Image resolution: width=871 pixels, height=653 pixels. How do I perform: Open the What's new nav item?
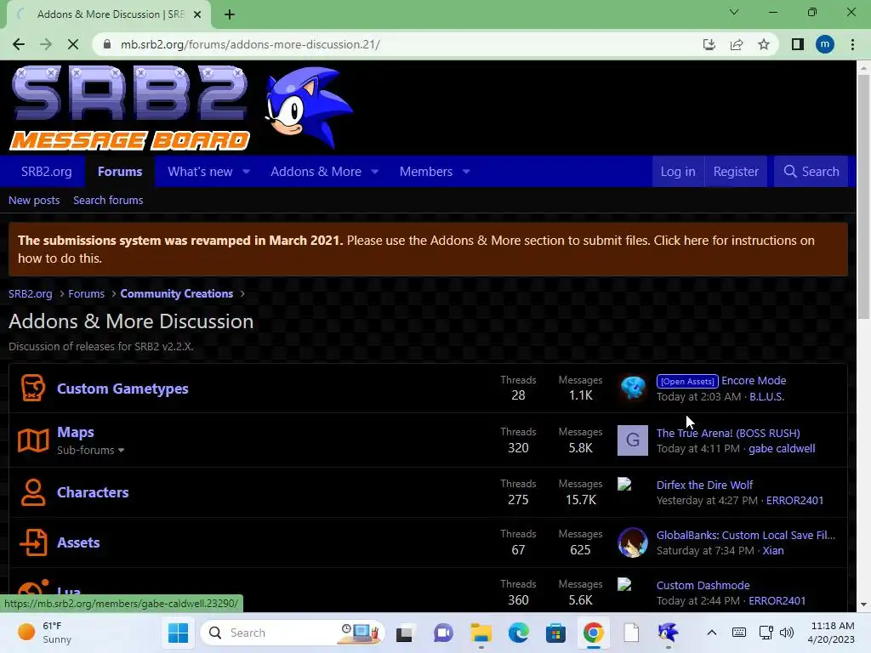(200, 172)
